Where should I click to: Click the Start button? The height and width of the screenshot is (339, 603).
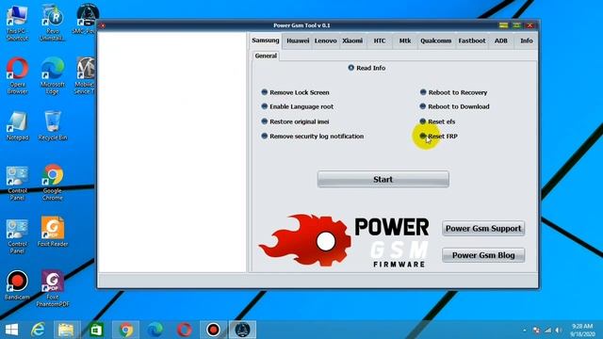tap(383, 180)
